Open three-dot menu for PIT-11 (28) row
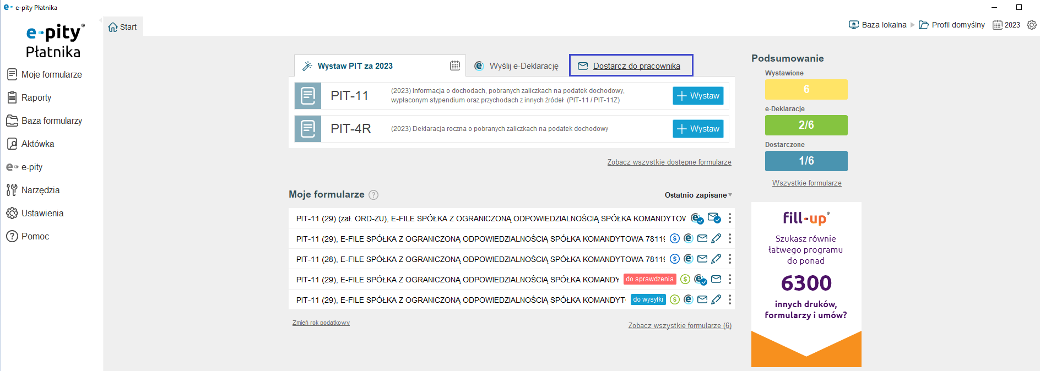 click(730, 259)
